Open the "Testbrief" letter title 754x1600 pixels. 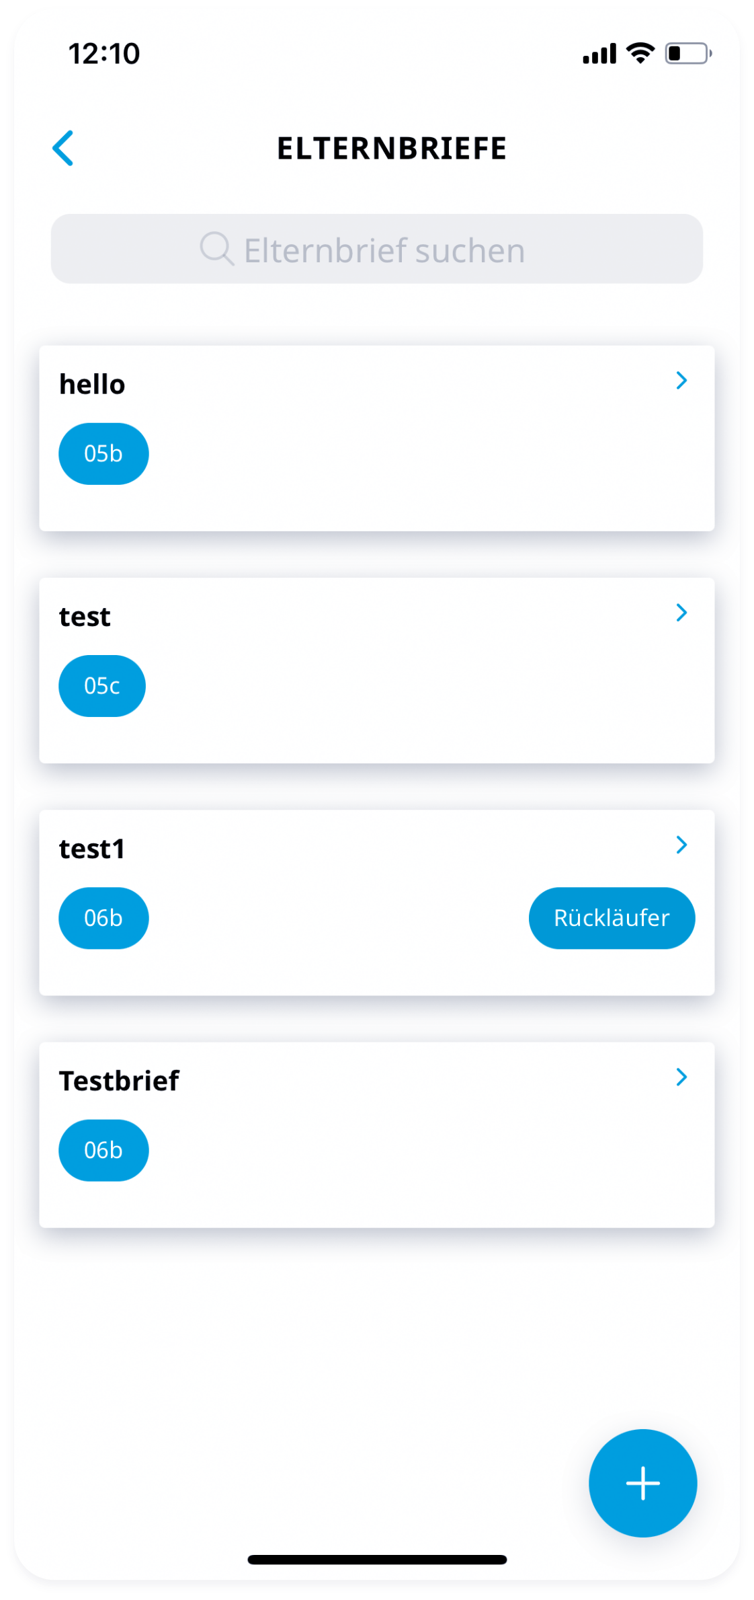coord(119,1081)
